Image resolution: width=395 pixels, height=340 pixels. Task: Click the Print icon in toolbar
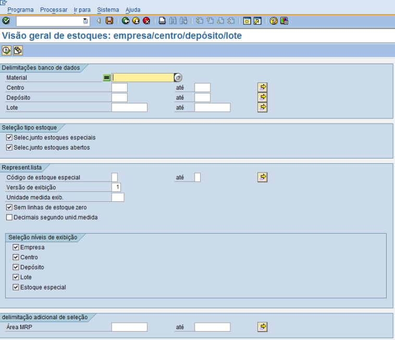(162, 21)
